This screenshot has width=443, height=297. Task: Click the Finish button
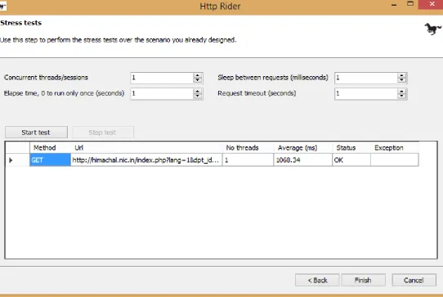(363, 281)
